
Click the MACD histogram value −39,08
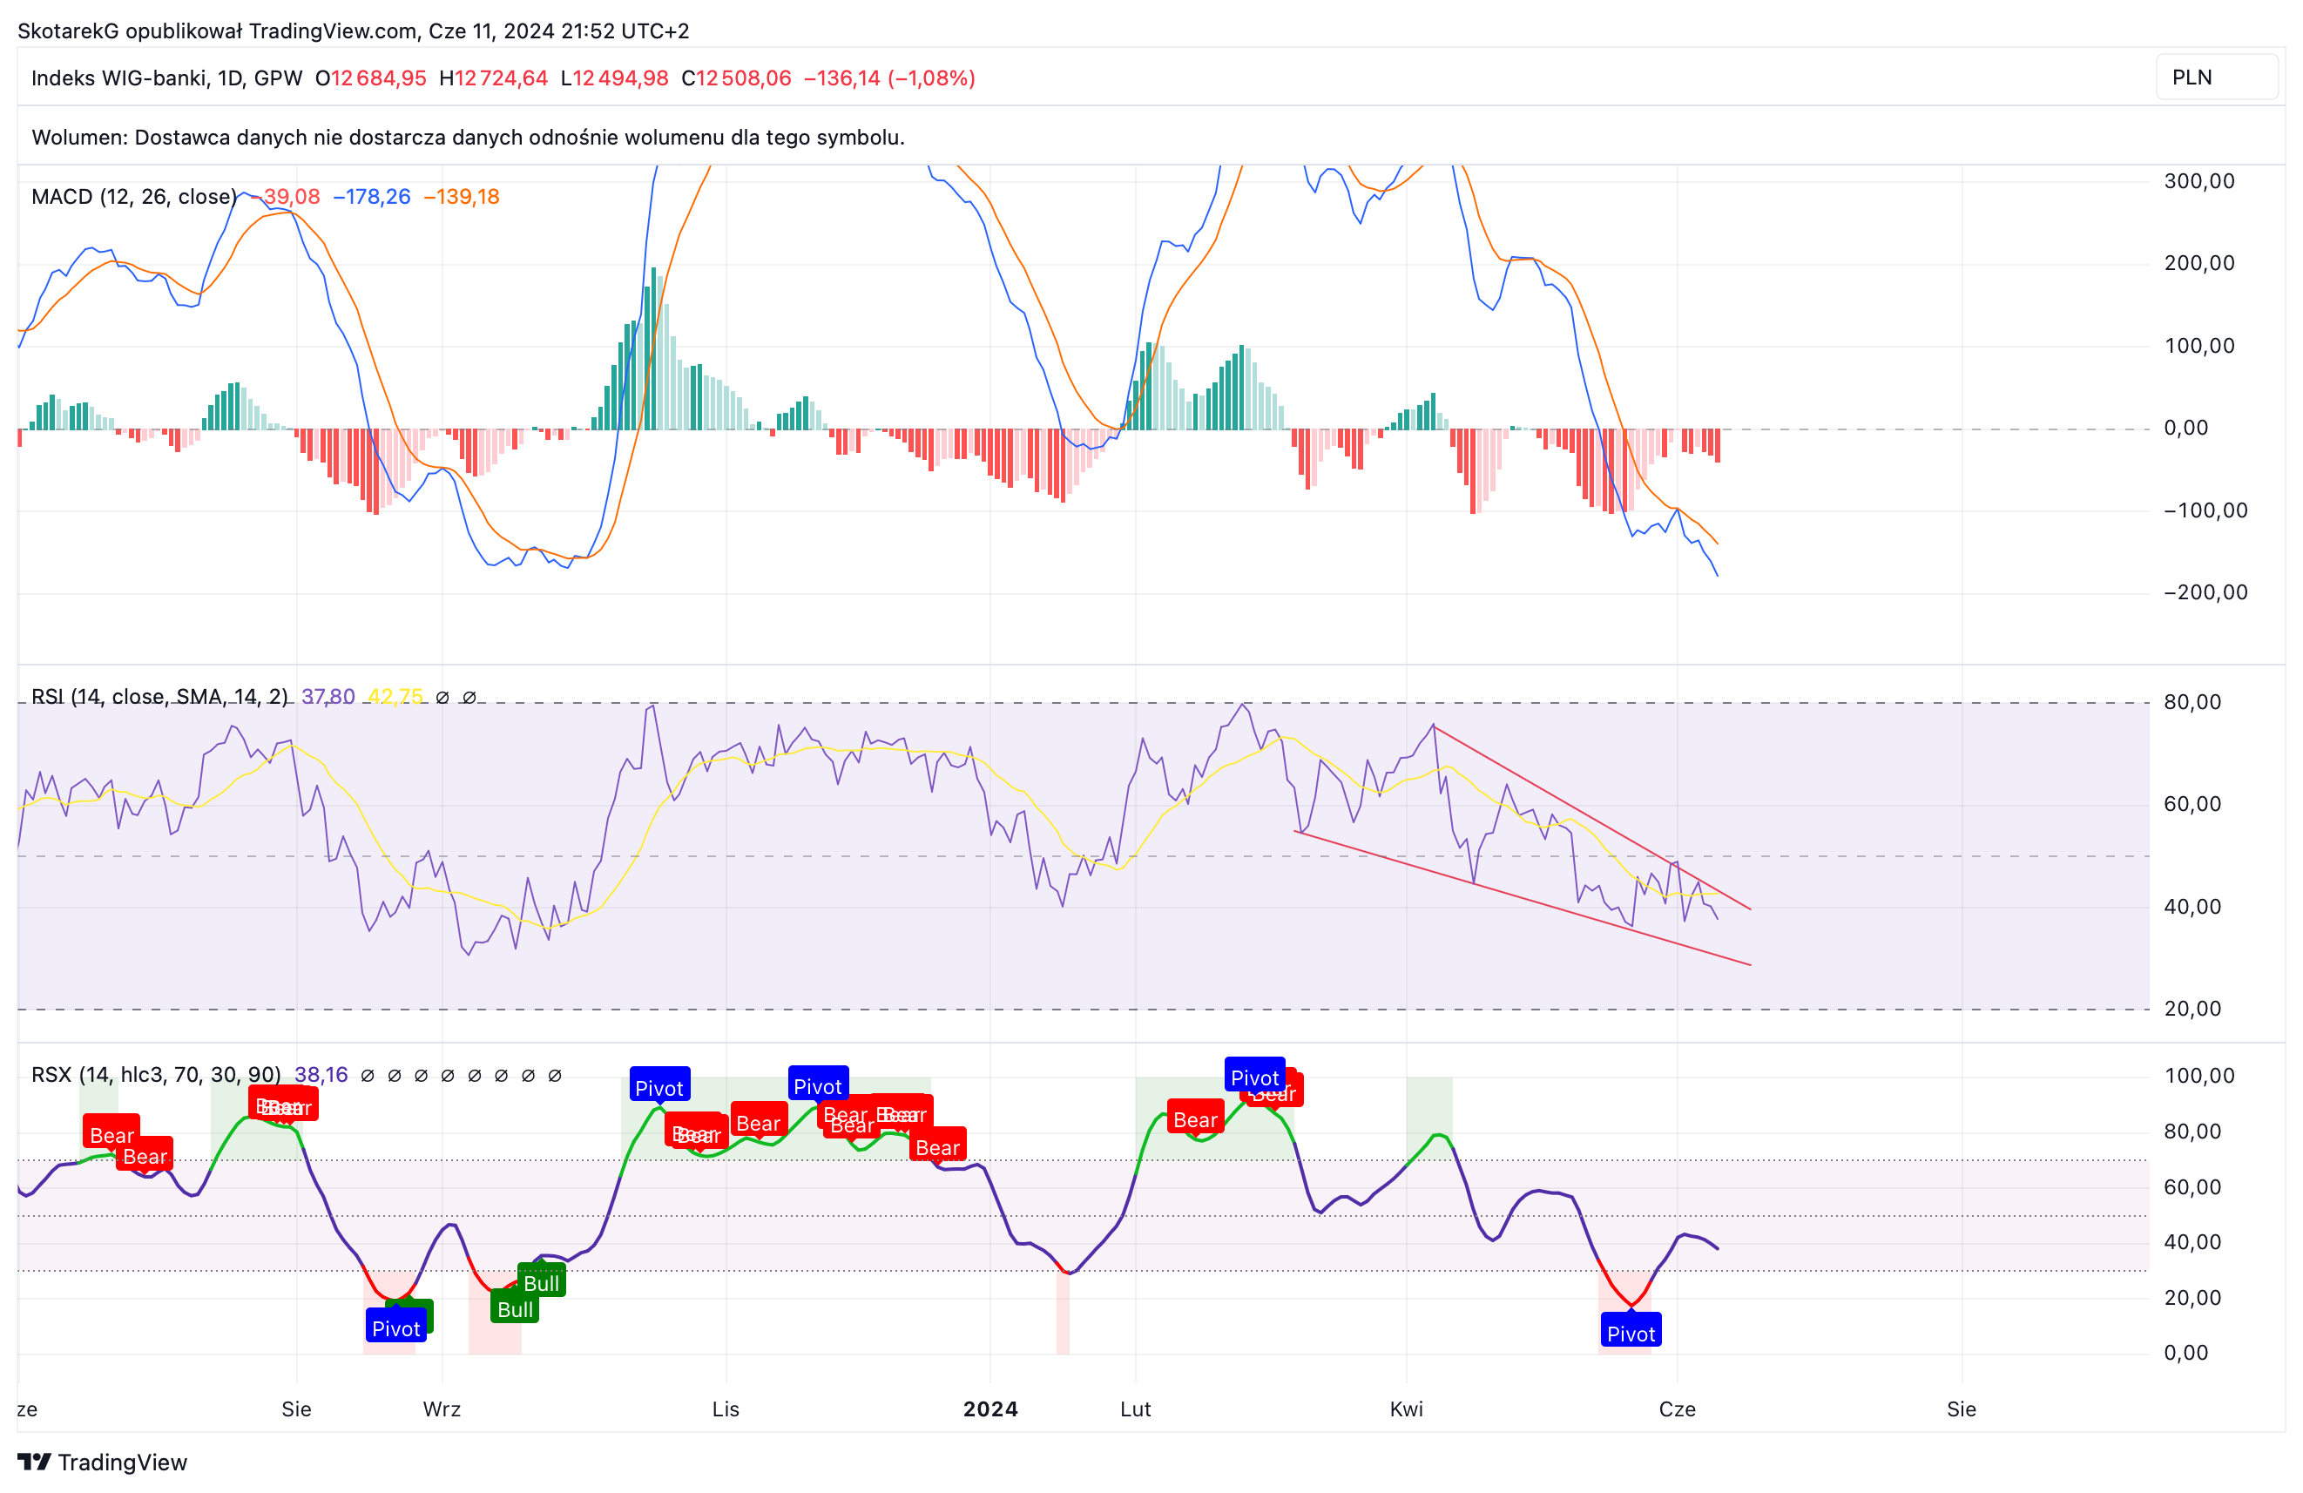(x=286, y=196)
